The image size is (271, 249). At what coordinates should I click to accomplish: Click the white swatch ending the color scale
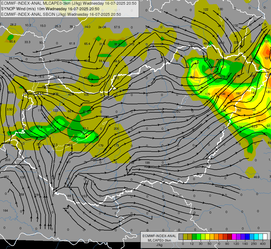pos(265,237)
